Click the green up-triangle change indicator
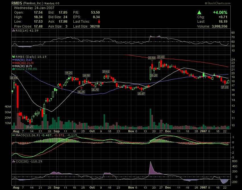242x190 pixels. [199, 12]
